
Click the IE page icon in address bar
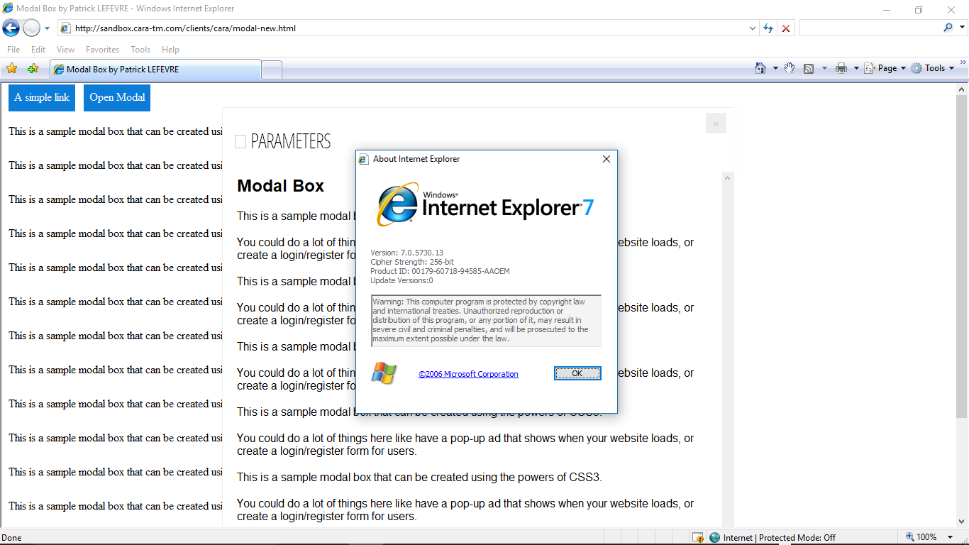[x=65, y=28]
